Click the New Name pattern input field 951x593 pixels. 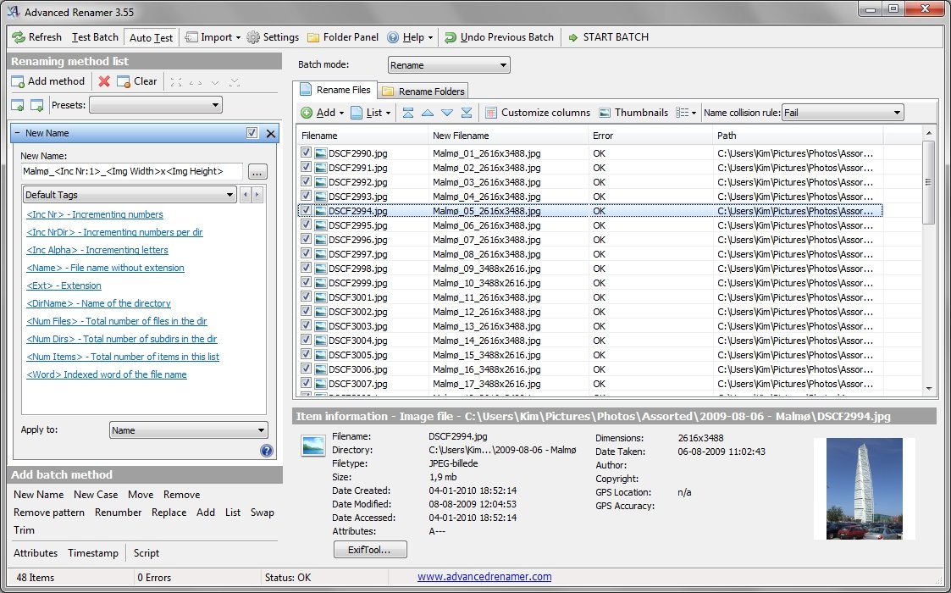coord(131,171)
